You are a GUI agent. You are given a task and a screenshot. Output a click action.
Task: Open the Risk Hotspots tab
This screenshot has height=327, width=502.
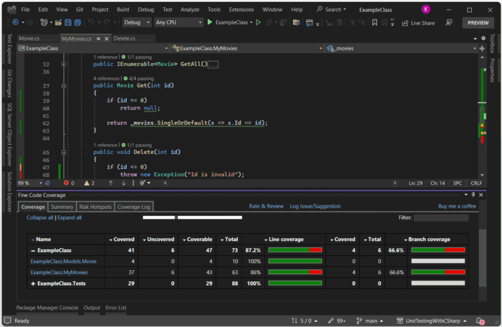(x=95, y=207)
